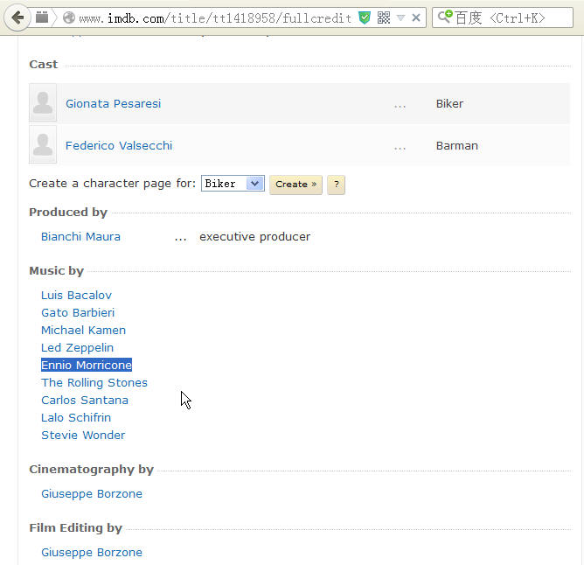The image size is (584, 565).
Task: Click the Film Editing by heading
Action: [75, 527]
